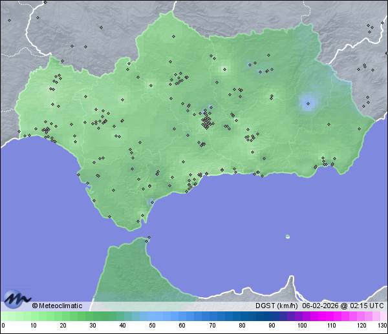Viewport: 388px width, 334px height.
Task: Select the station marker at Spain's southernmost tip
Action: (138, 222)
